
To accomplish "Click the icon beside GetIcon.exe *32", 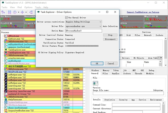I will coord(6,39).
